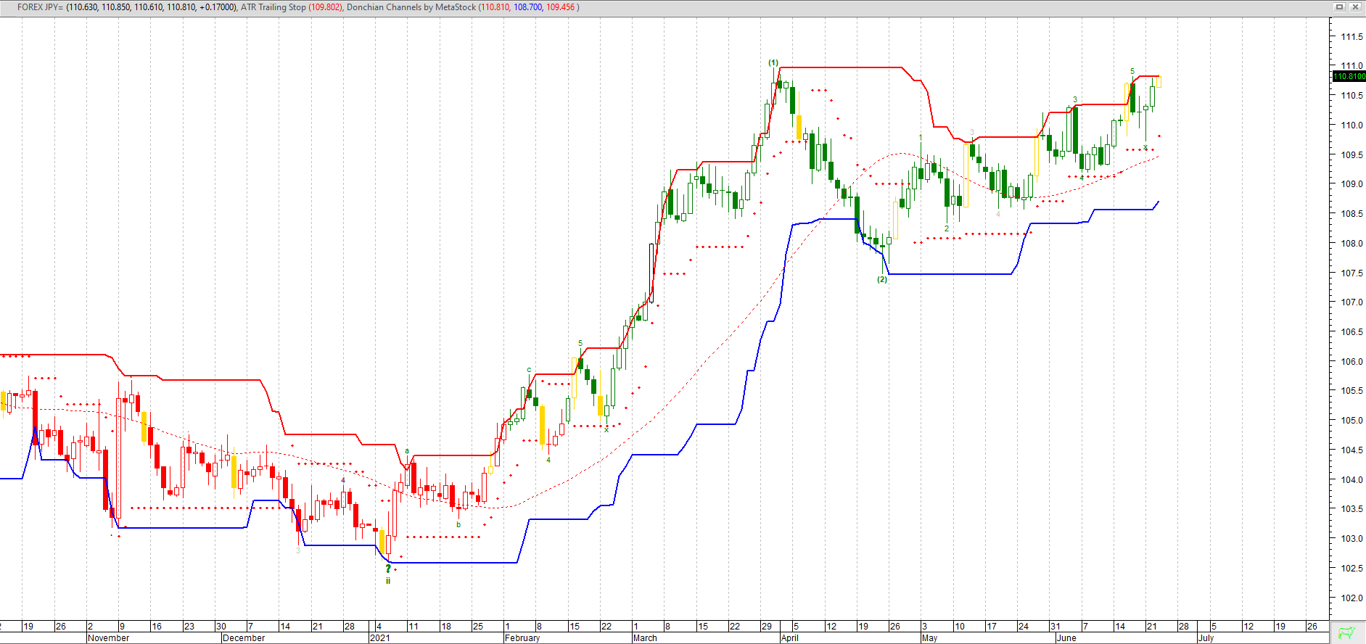Image resolution: width=1366 pixels, height=644 pixels.
Task: Click the date axis label 25 in January
Action: tap(478, 627)
